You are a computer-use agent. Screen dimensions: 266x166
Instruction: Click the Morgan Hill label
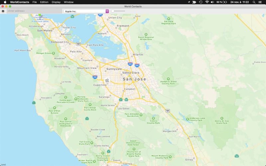(170, 131)
